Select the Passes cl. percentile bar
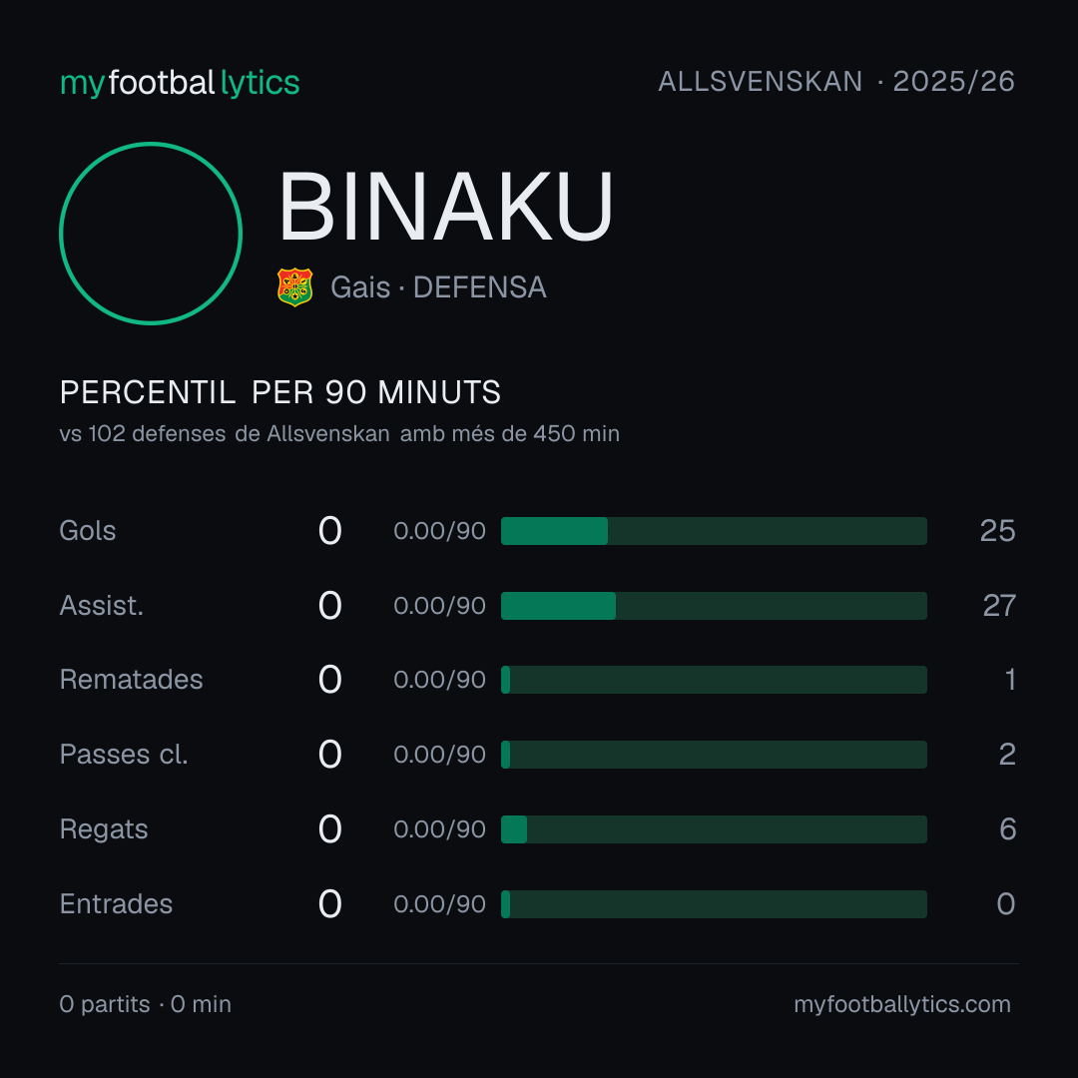 click(714, 755)
